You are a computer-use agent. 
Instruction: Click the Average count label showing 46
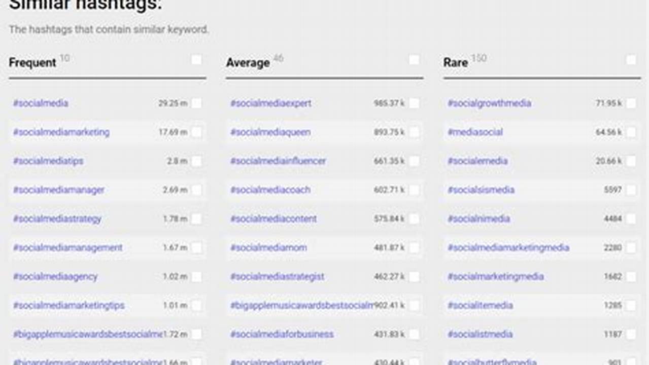[x=276, y=58]
